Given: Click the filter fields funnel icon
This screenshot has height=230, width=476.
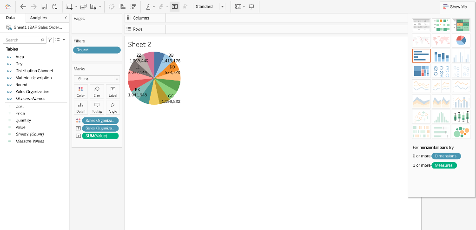Looking at the screenshot, I should click(x=50, y=40).
